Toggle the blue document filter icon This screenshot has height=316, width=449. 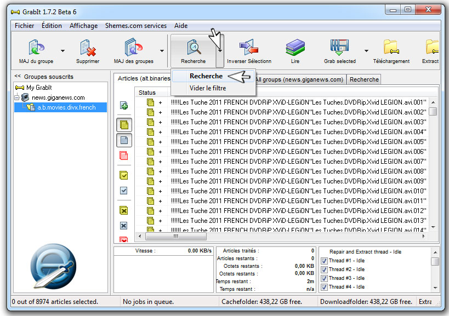point(124,140)
